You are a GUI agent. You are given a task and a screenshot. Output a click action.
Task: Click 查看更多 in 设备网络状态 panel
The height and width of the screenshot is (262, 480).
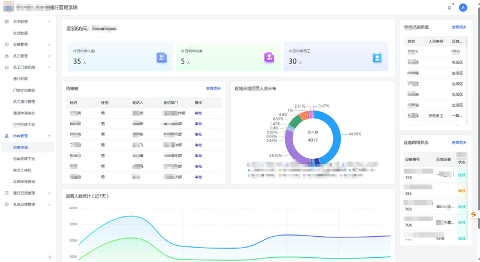pyautogui.click(x=458, y=143)
